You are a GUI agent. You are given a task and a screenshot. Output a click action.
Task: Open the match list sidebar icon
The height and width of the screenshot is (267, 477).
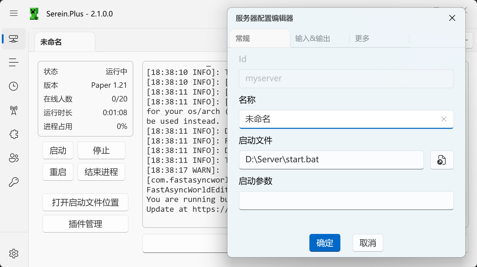[14, 62]
